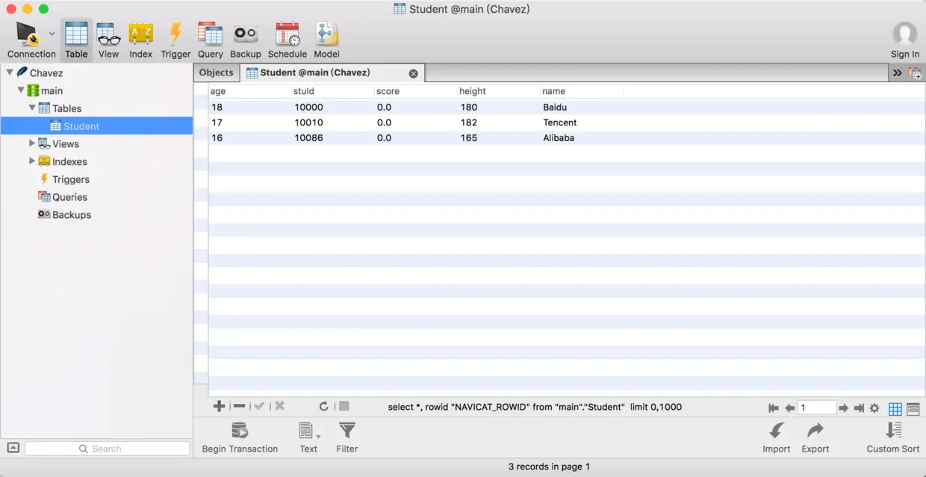Screen dimensions: 926x477
Task: Open the Query toolbar icon
Action: tap(210, 40)
